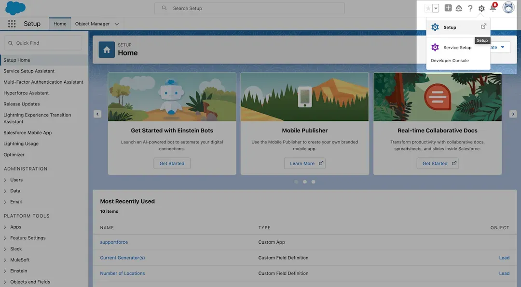Click the Einstein Bots card image
Image resolution: width=521 pixels, height=287 pixels.
(x=172, y=97)
